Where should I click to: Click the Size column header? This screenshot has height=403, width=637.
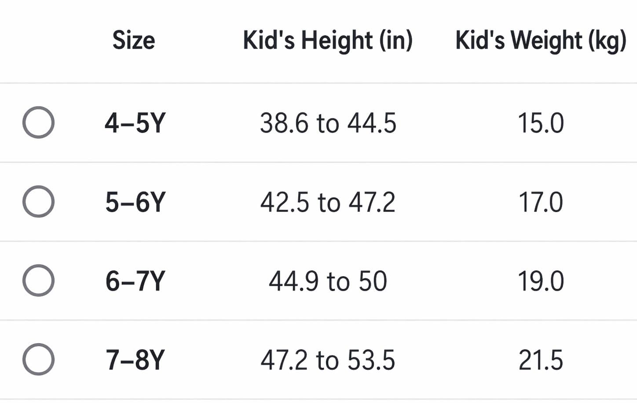(x=134, y=40)
